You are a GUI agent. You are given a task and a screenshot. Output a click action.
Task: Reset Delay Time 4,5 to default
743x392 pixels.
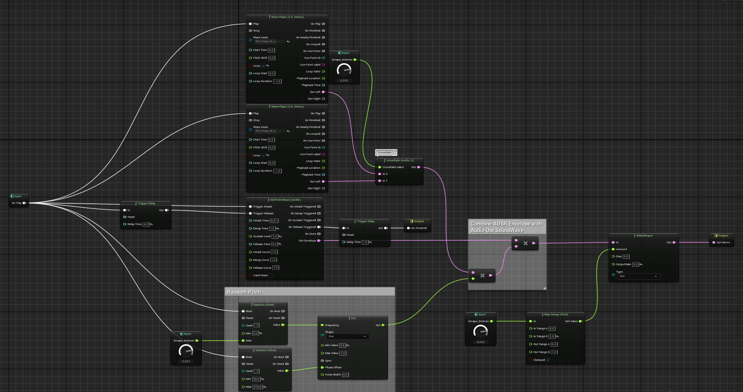point(151,224)
